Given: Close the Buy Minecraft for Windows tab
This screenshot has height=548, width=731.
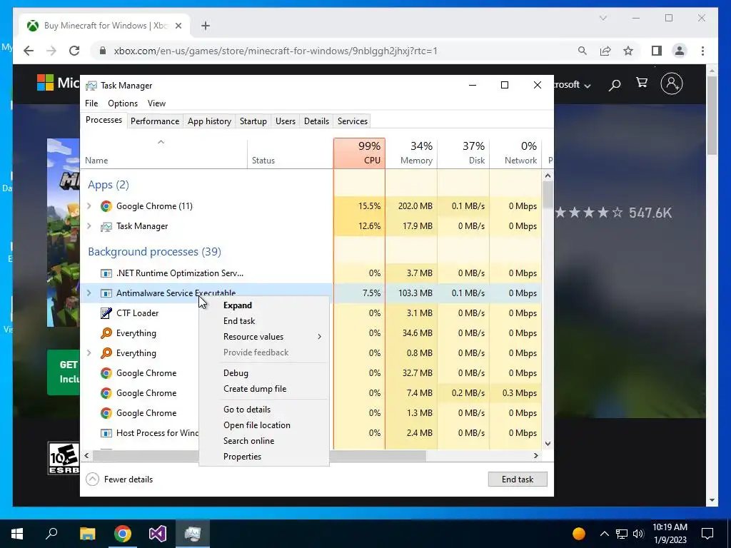Looking at the screenshot, I should (178, 26).
